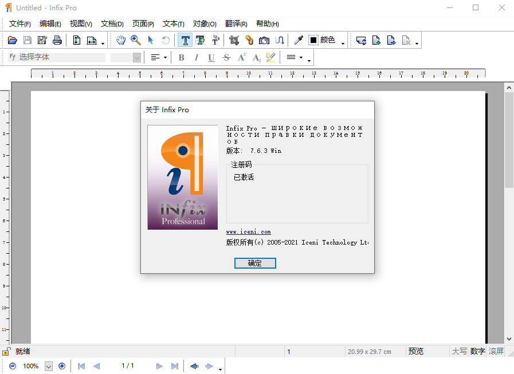Click the Snapshot camera icon
Screen dimensions: 514x374
tap(264, 40)
